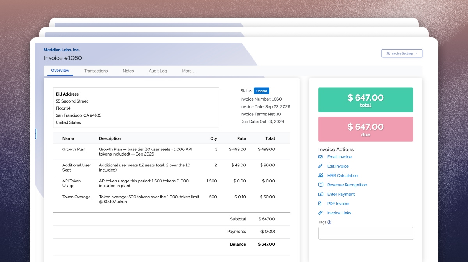Click the chart icon beside MRR Calculation

(320, 175)
